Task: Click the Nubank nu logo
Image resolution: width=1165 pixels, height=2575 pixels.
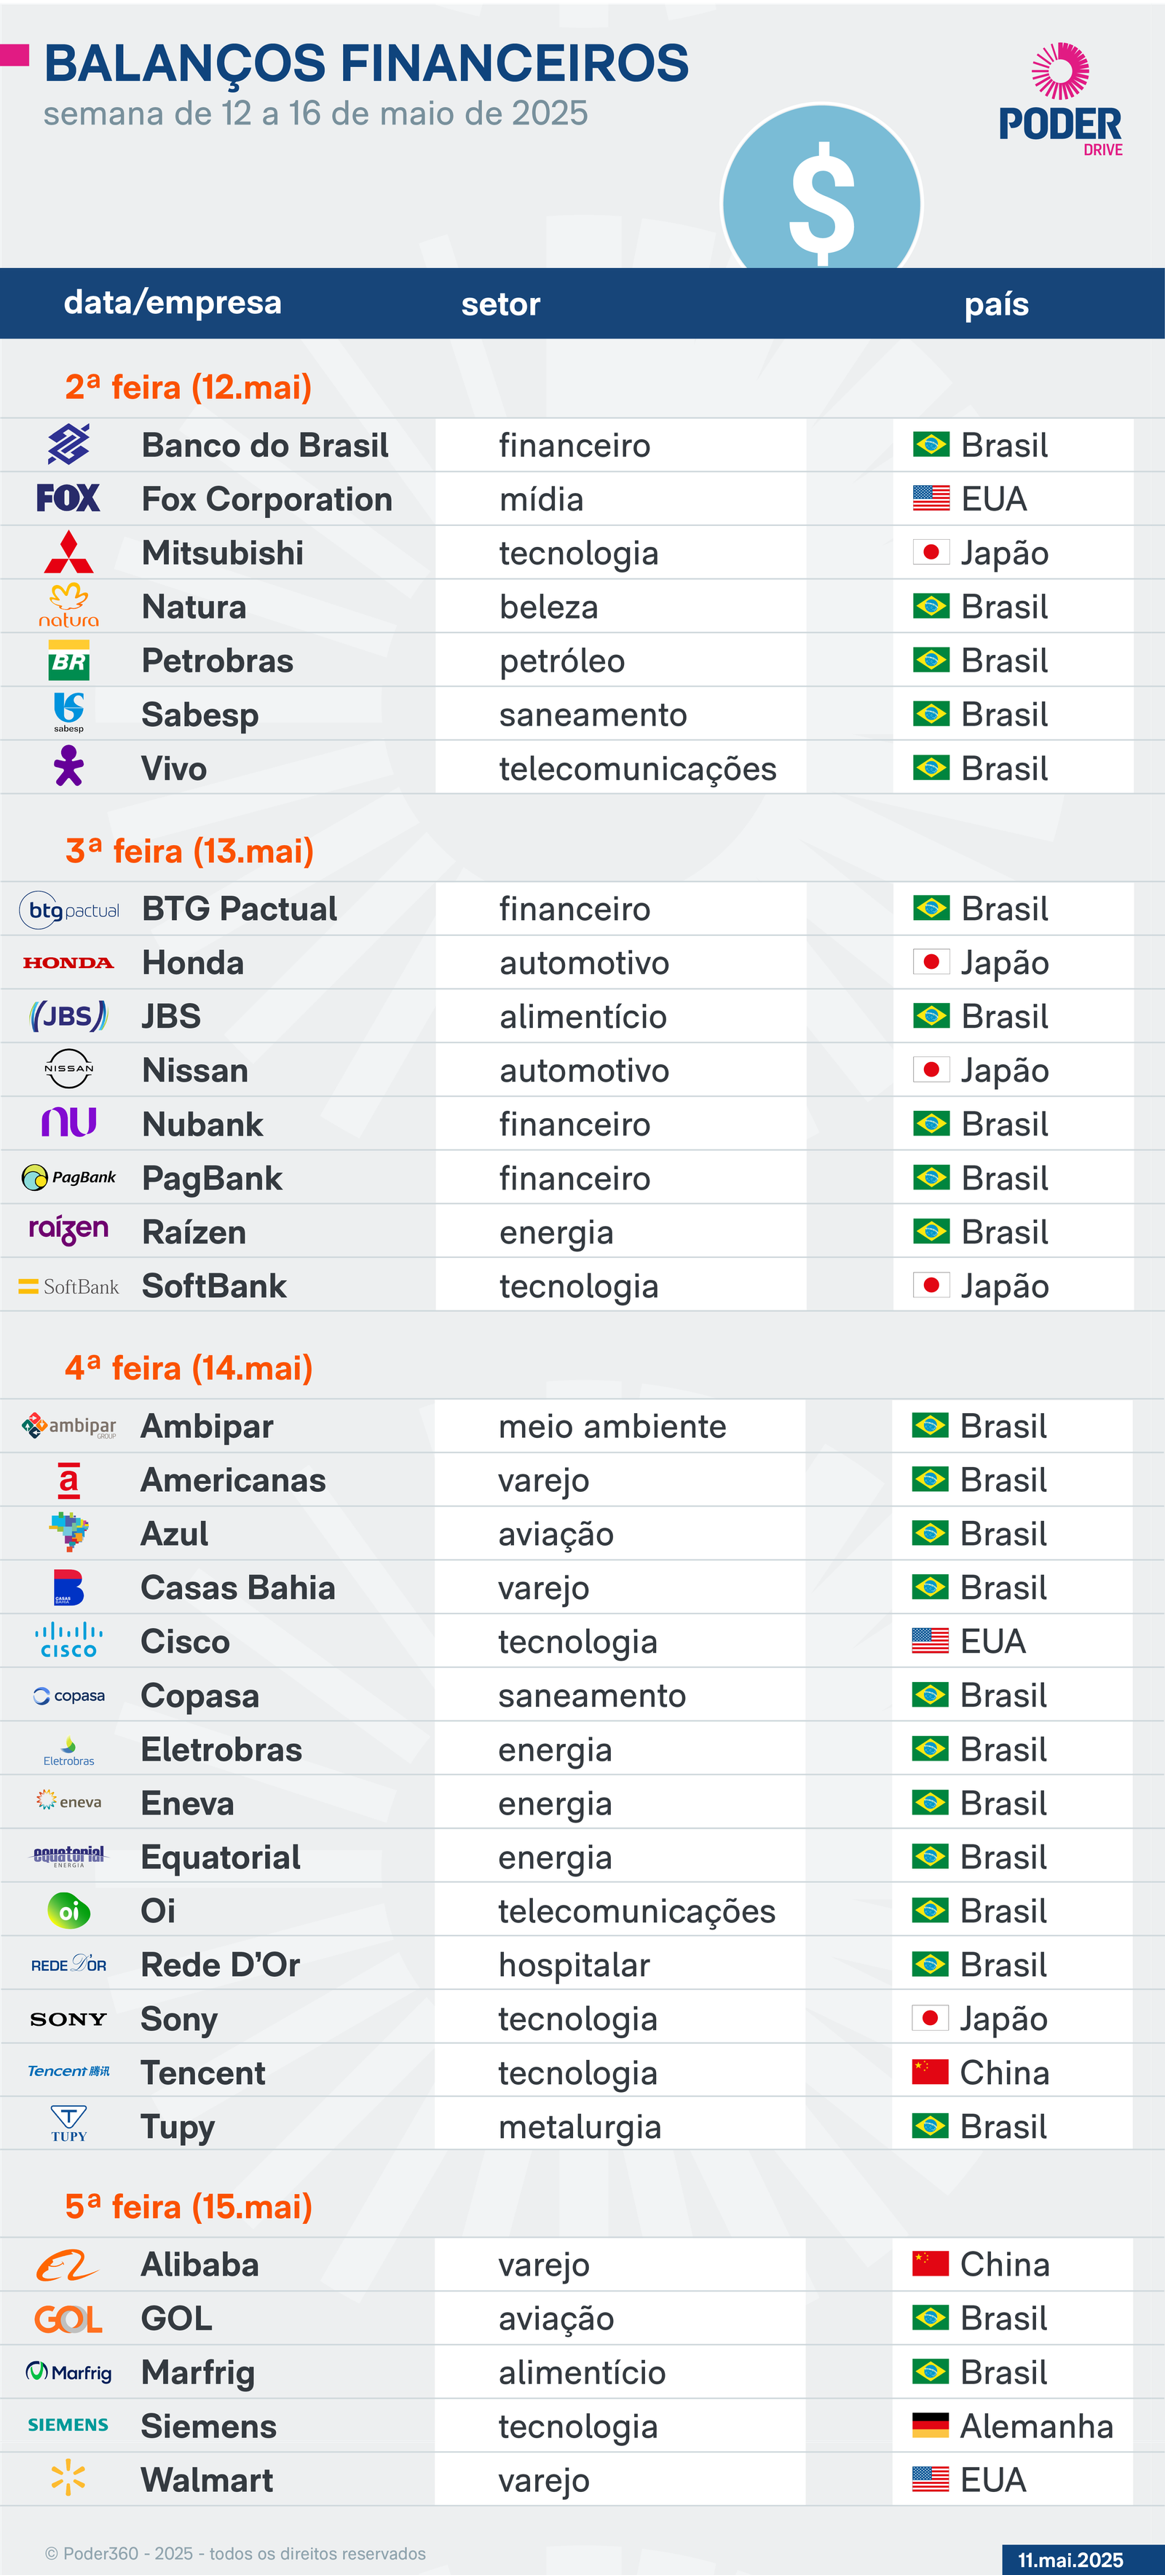Action: pos(68,1123)
